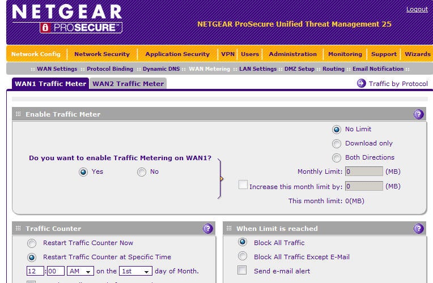Image resolution: width=433 pixels, height=283 pixels.
Task: Open the Users menu
Action: [250, 54]
